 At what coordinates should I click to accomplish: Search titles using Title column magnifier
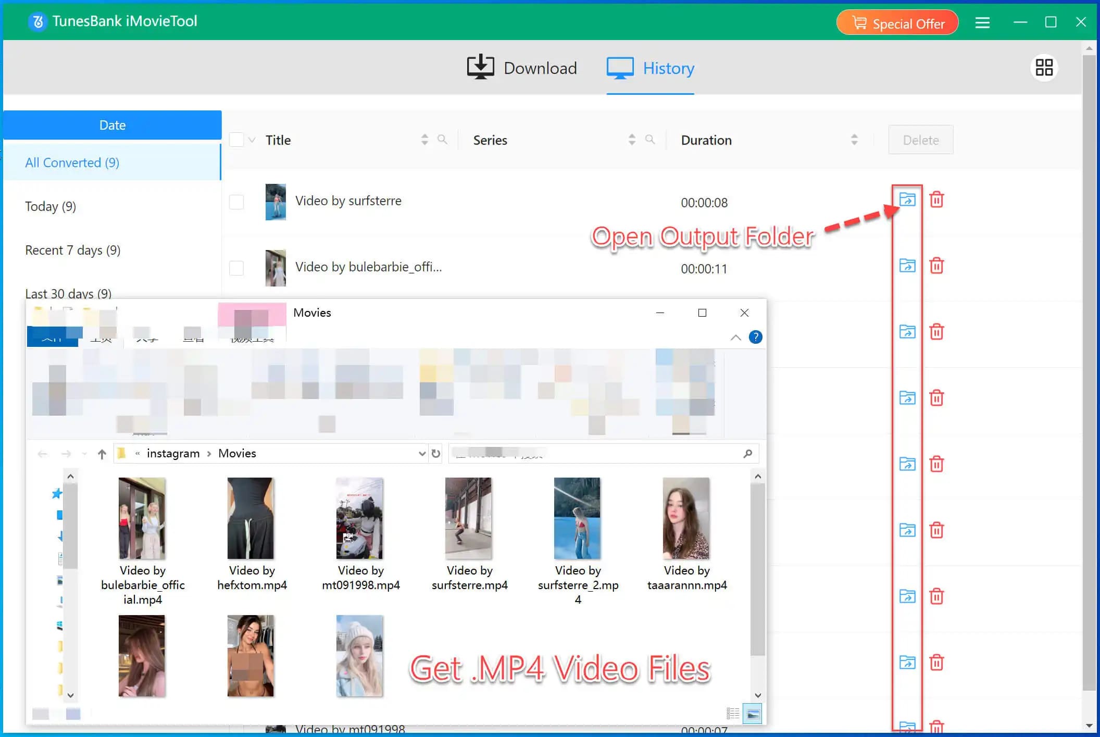tap(442, 140)
